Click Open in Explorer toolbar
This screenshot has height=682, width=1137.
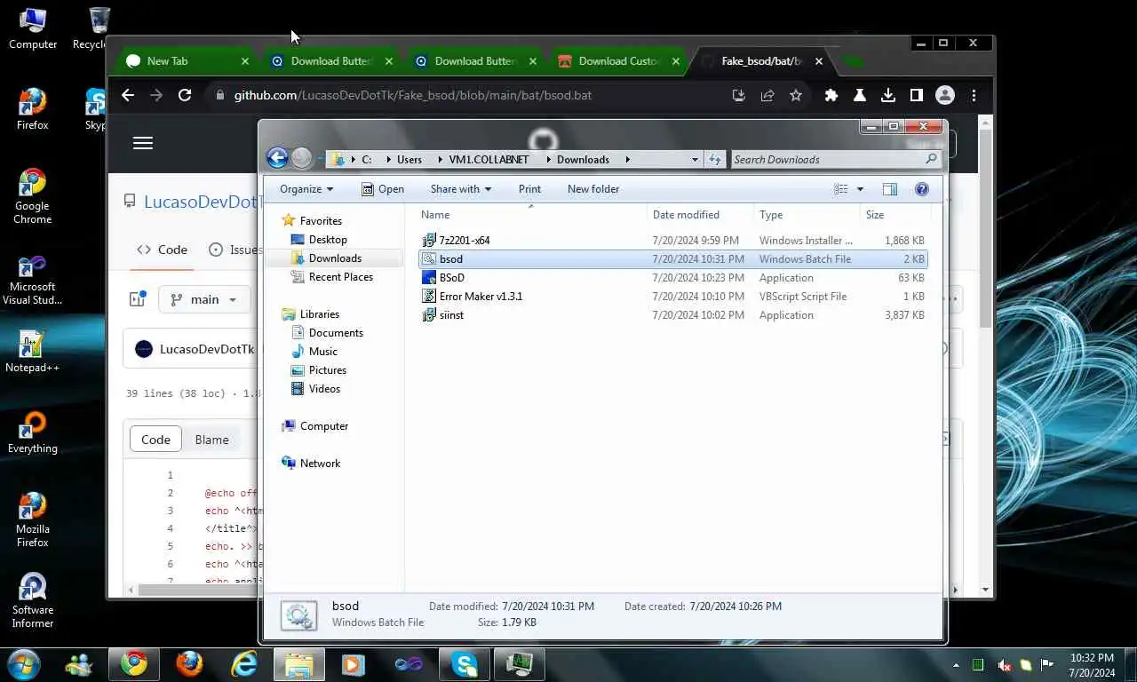click(x=383, y=189)
